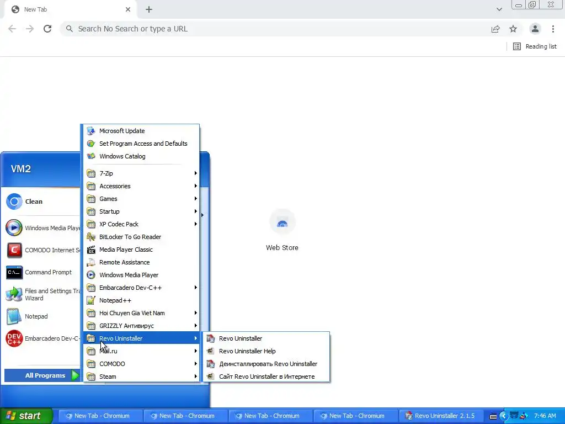
Task: Click the Revo Uninstaller Help icon
Action: click(211, 351)
